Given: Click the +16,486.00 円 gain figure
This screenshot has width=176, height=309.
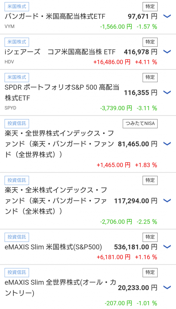Looking at the screenshot, I should (112, 62).
